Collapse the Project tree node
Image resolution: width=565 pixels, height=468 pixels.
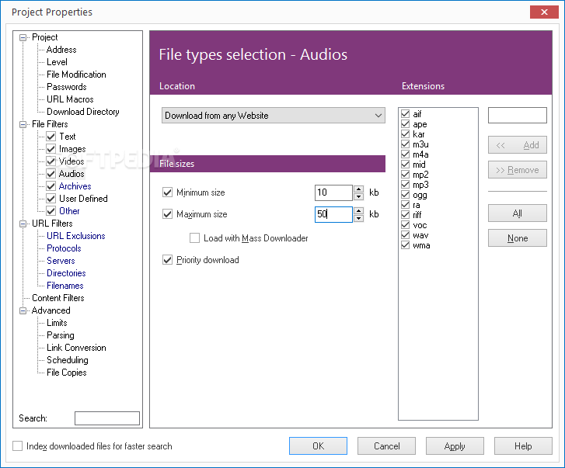23,37
